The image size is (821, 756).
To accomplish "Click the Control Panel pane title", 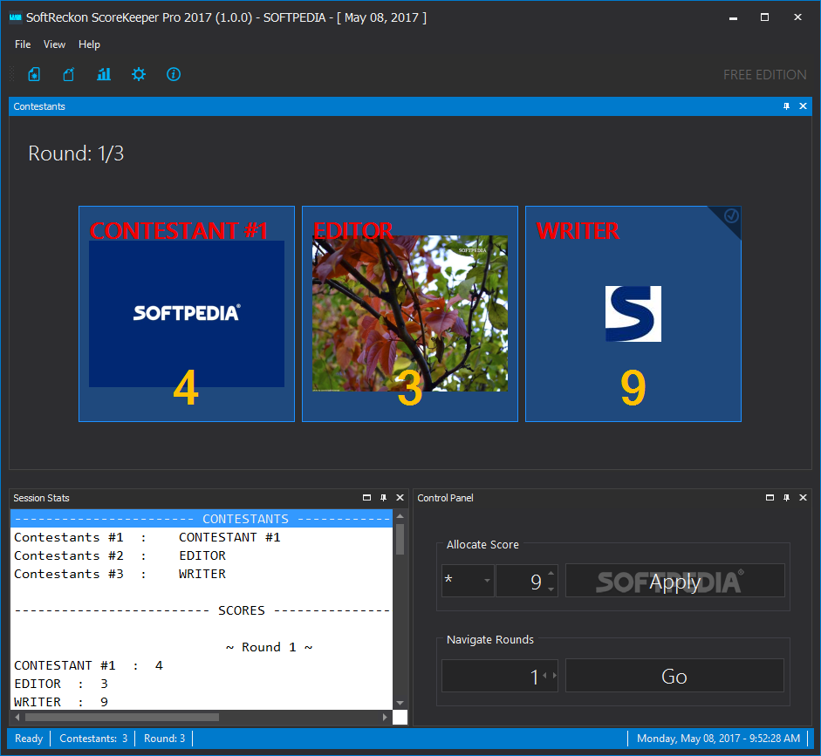I will [x=445, y=498].
